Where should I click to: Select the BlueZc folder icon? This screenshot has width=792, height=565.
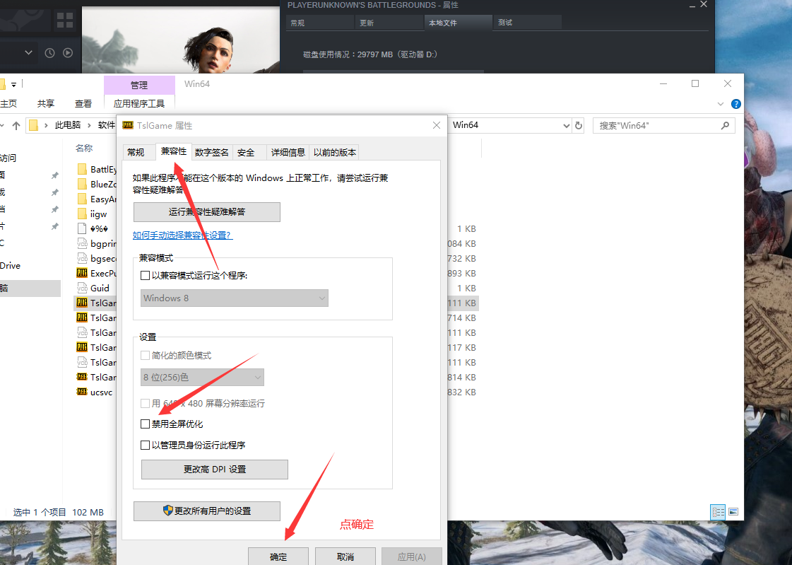point(82,184)
